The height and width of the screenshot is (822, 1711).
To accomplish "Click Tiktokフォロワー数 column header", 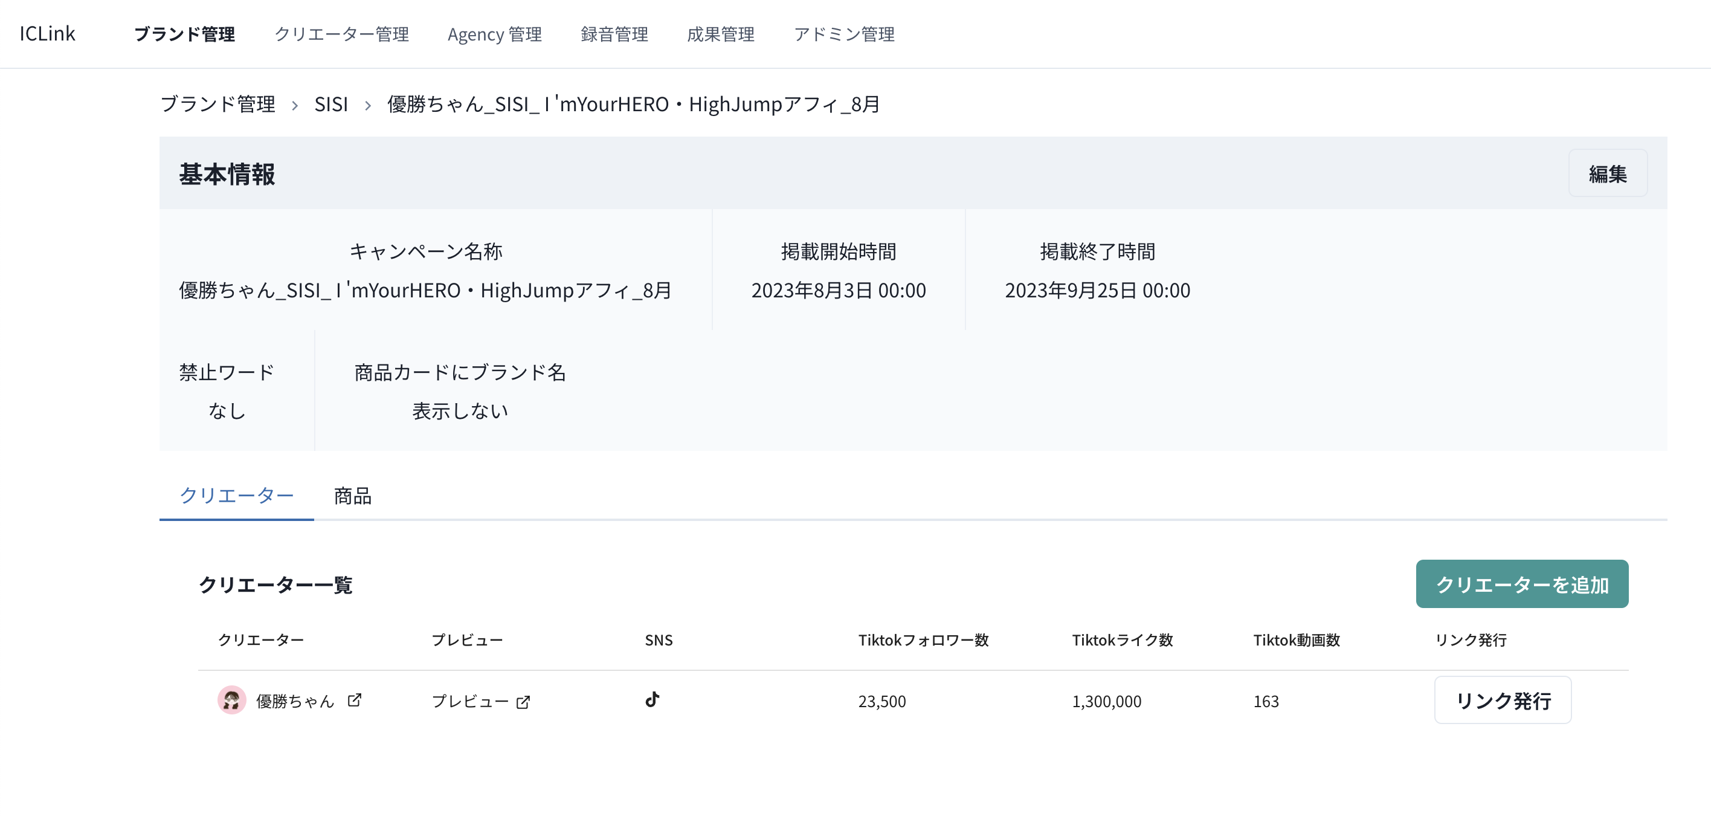I will point(923,640).
